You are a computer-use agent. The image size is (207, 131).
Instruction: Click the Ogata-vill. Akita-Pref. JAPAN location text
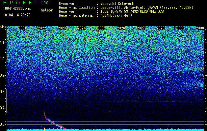tap(147, 8)
